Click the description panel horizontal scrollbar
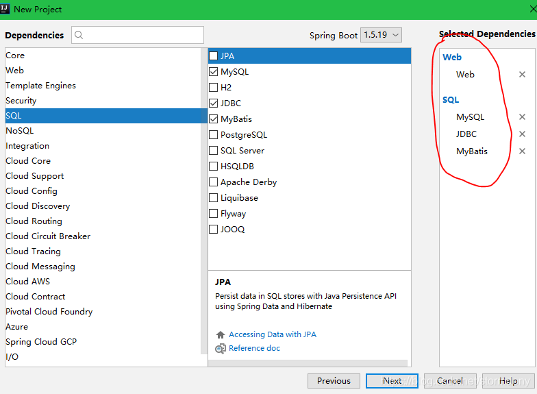 tap(308, 363)
